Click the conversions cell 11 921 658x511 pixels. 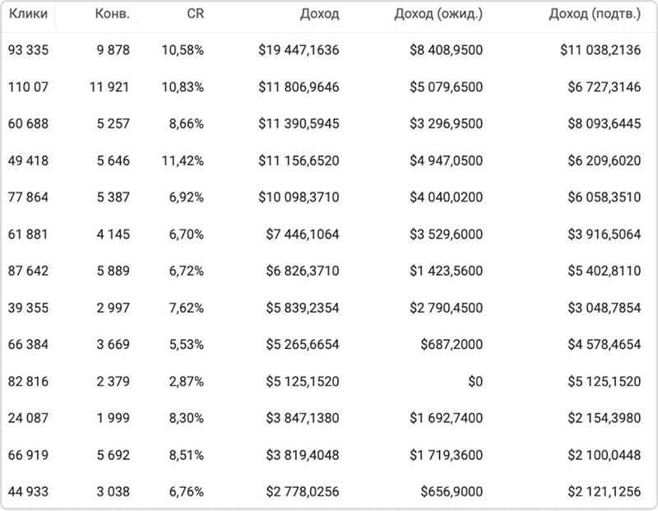point(109,87)
